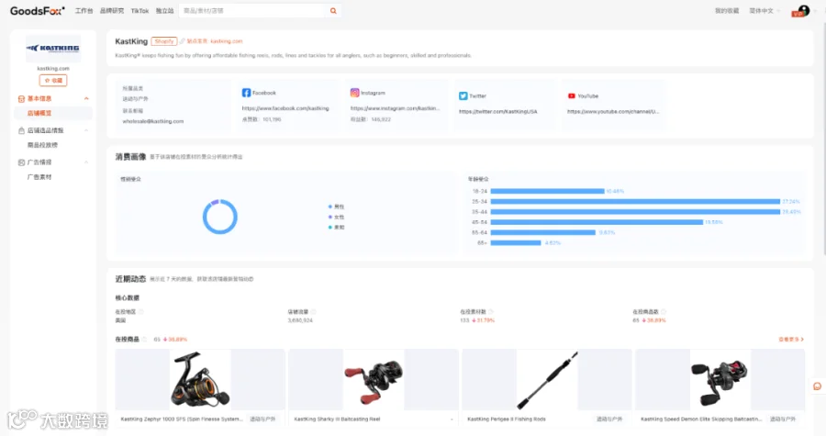
Task: Toggle the male legend item in the gender chart
Action: click(x=336, y=207)
